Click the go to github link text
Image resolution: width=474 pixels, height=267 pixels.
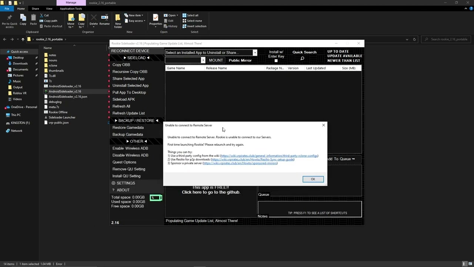[x=211, y=192]
